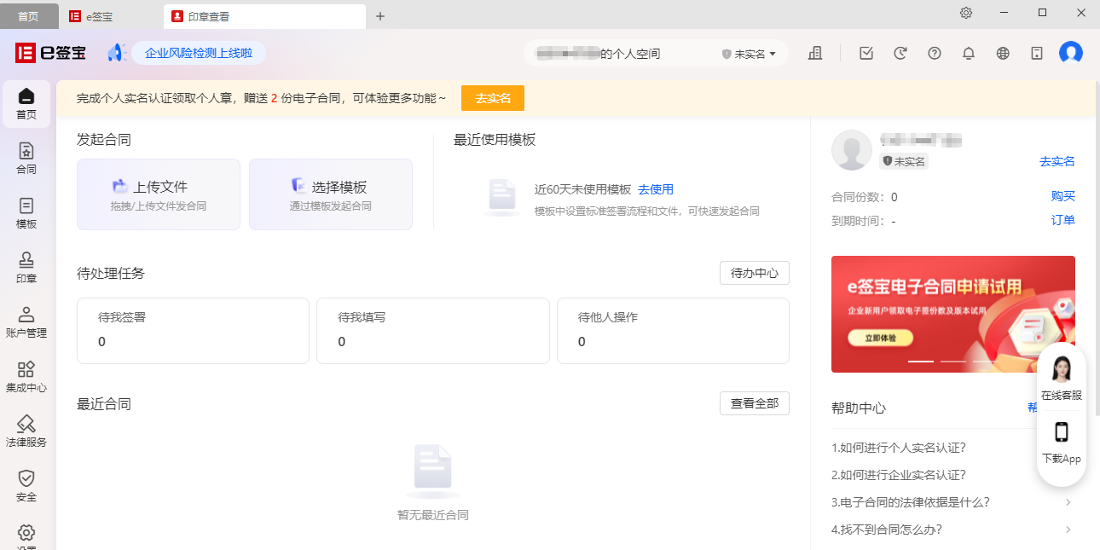Open the 集成中心 section
The image size is (1100, 550).
pos(26,376)
